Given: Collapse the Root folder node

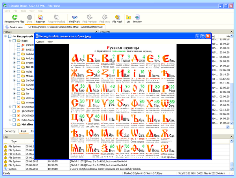Looking at the screenshot, I should point(10,41).
